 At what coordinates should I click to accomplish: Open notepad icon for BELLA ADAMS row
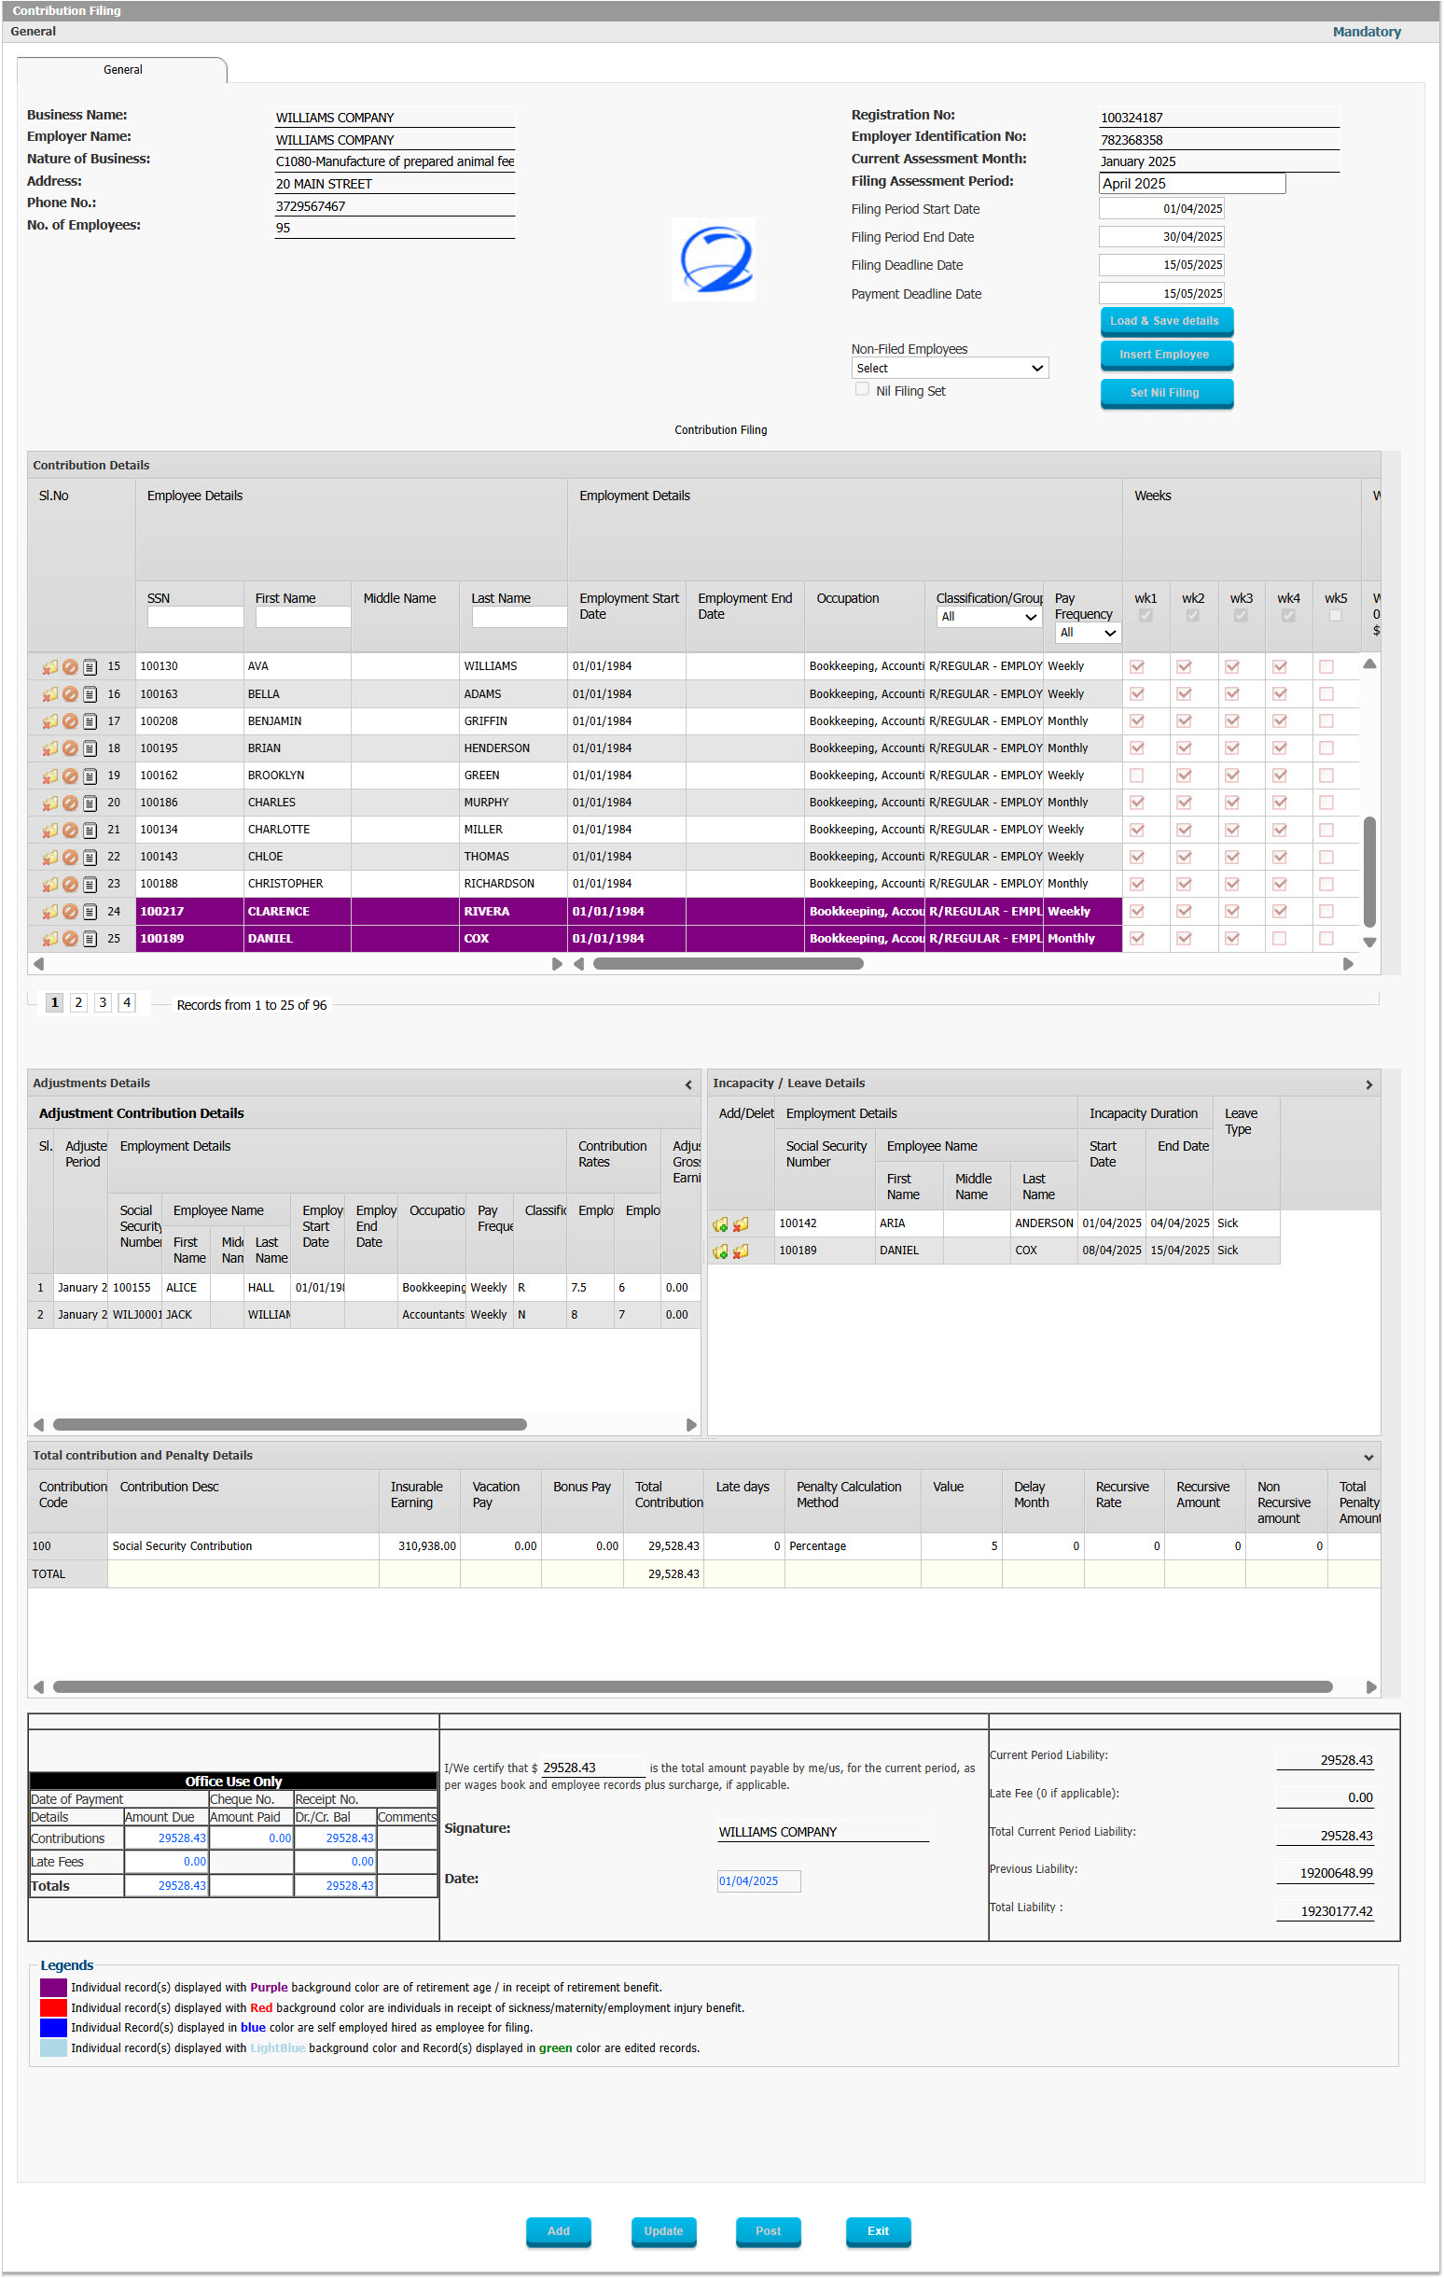(90, 694)
